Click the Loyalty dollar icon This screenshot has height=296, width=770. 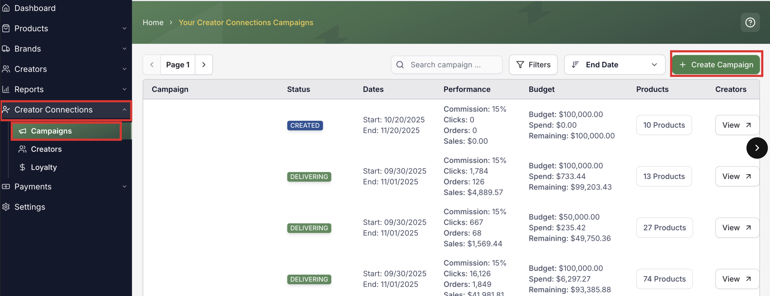pyautogui.click(x=22, y=167)
